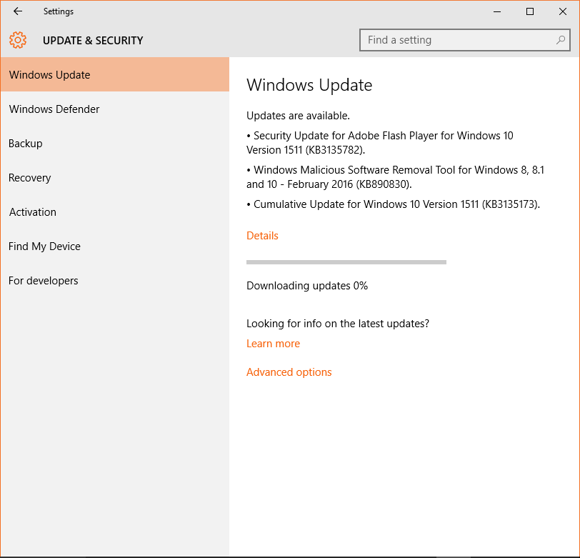Click the update download progress bar
The image size is (580, 558).
click(346, 262)
